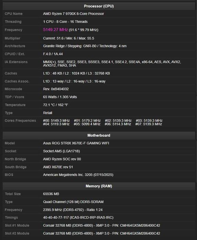Click the Motherboard section header
The width and height of the screenshot is (197, 240).
[x=99, y=135]
